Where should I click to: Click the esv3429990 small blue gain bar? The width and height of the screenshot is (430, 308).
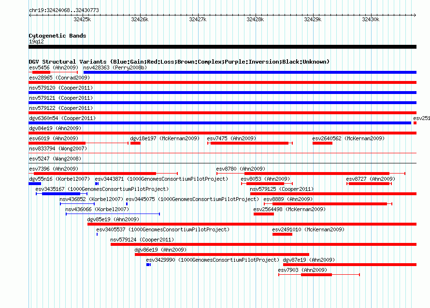click(x=148, y=265)
